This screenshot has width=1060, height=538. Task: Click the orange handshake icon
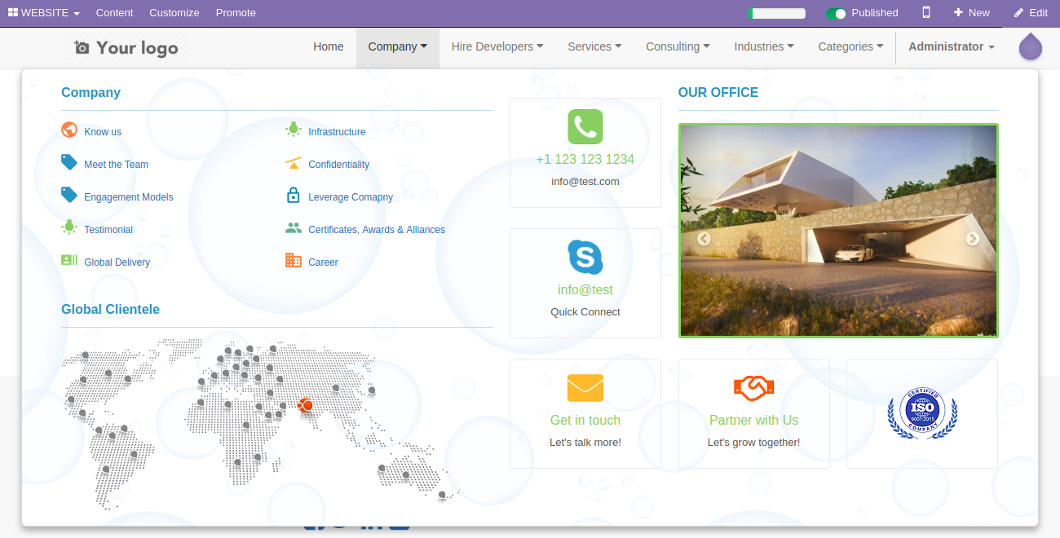[754, 388]
